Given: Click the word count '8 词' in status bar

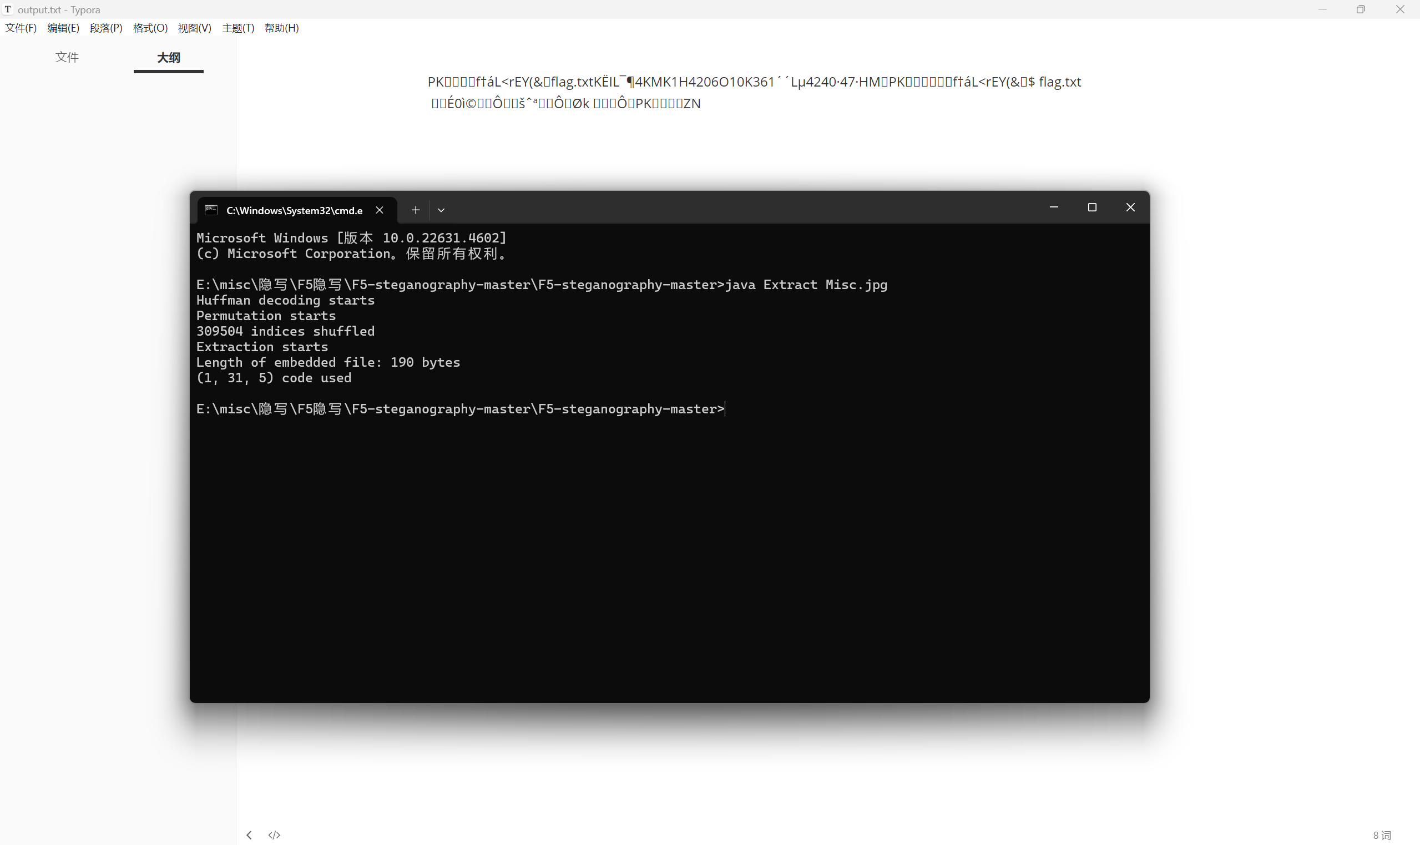Looking at the screenshot, I should click(1382, 835).
